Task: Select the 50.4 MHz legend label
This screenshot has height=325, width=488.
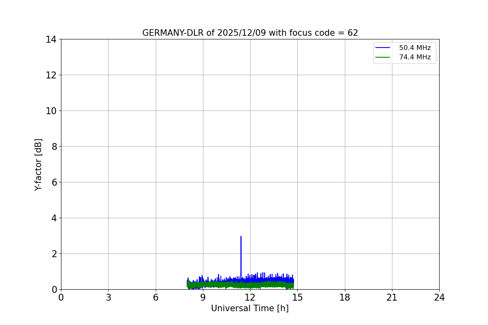Action: (x=415, y=48)
